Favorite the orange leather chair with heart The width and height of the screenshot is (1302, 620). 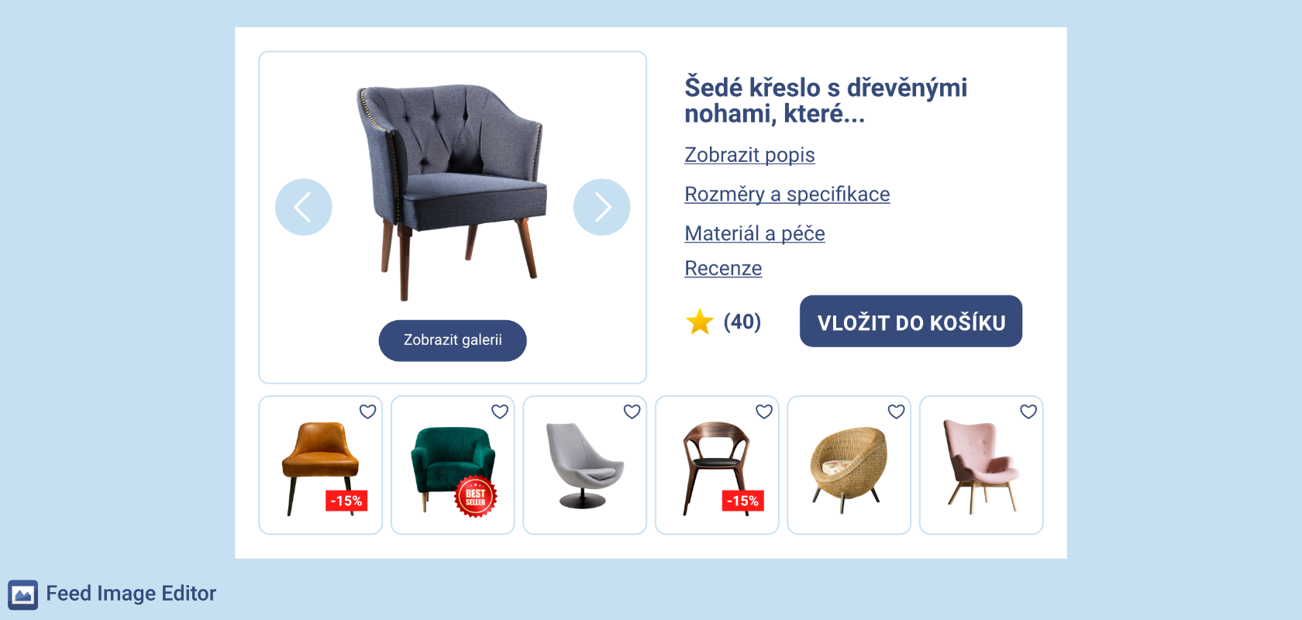[x=367, y=412]
